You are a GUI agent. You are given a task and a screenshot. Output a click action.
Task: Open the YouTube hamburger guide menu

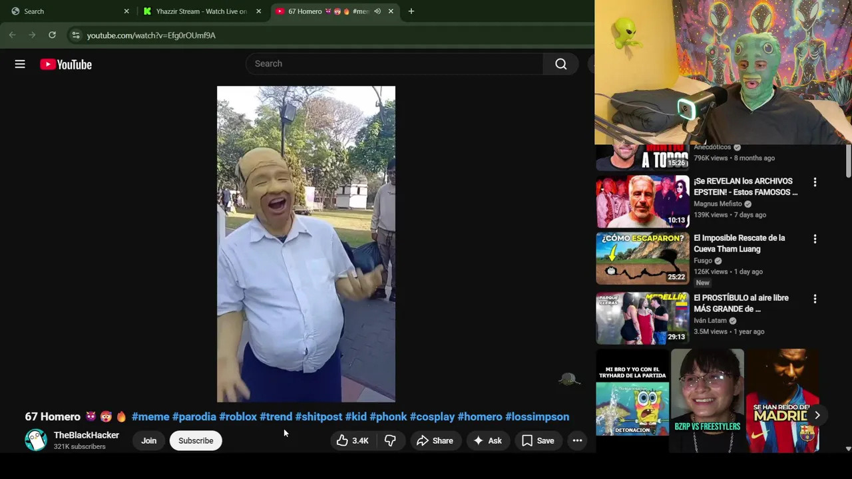pos(20,64)
